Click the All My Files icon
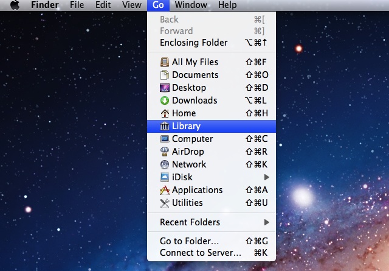The height and width of the screenshot is (271, 389). point(165,62)
